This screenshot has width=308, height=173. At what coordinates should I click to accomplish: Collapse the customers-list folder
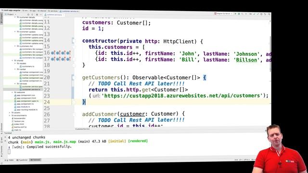coord(15,46)
